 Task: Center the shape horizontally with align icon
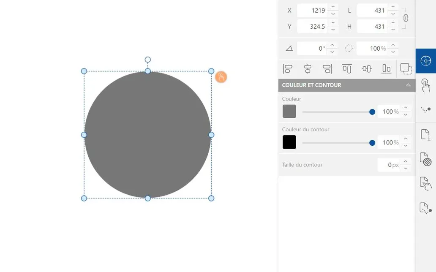pyautogui.click(x=308, y=69)
